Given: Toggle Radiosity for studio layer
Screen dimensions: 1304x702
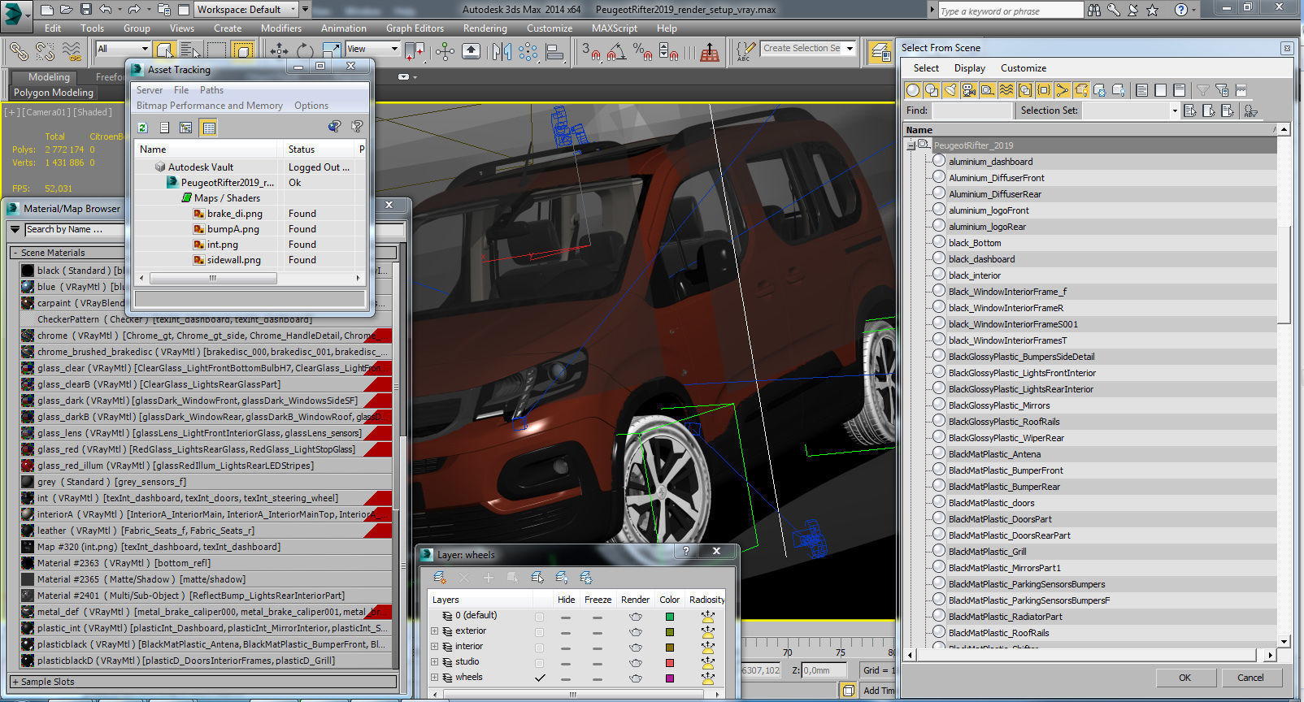Looking at the screenshot, I should pyautogui.click(x=707, y=662).
